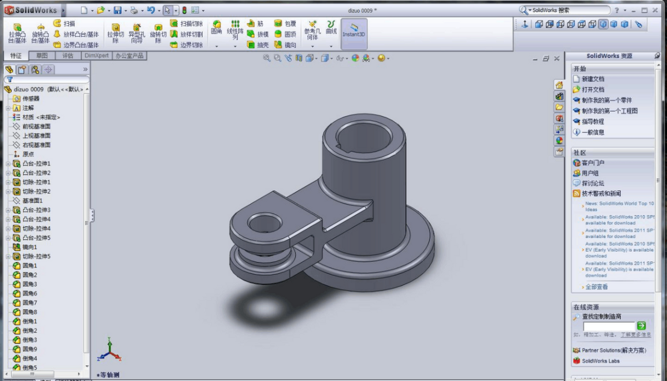Click the 拉伸凸台/基体 extrude boss tool
This screenshot has width=667, height=381.
click(17, 33)
